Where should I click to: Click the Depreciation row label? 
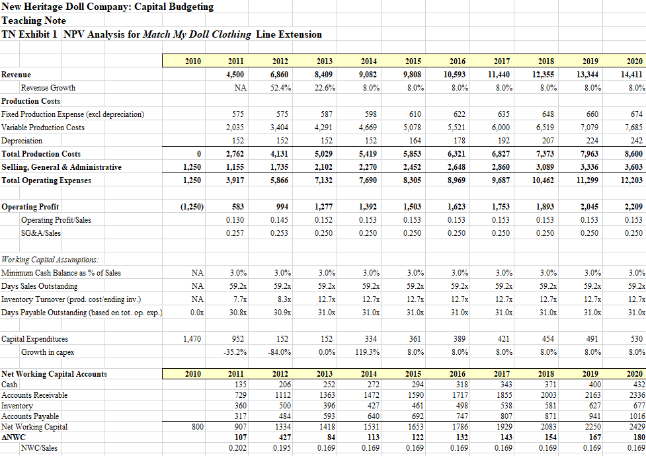point(21,140)
